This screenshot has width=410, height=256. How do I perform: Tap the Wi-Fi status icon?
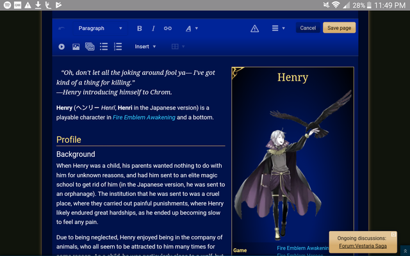point(336,4)
